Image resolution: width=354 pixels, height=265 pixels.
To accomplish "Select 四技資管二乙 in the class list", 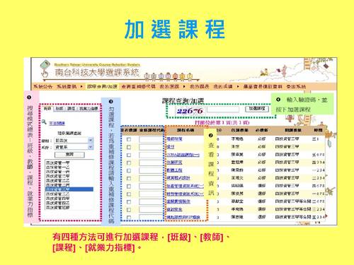I will tap(57, 180).
